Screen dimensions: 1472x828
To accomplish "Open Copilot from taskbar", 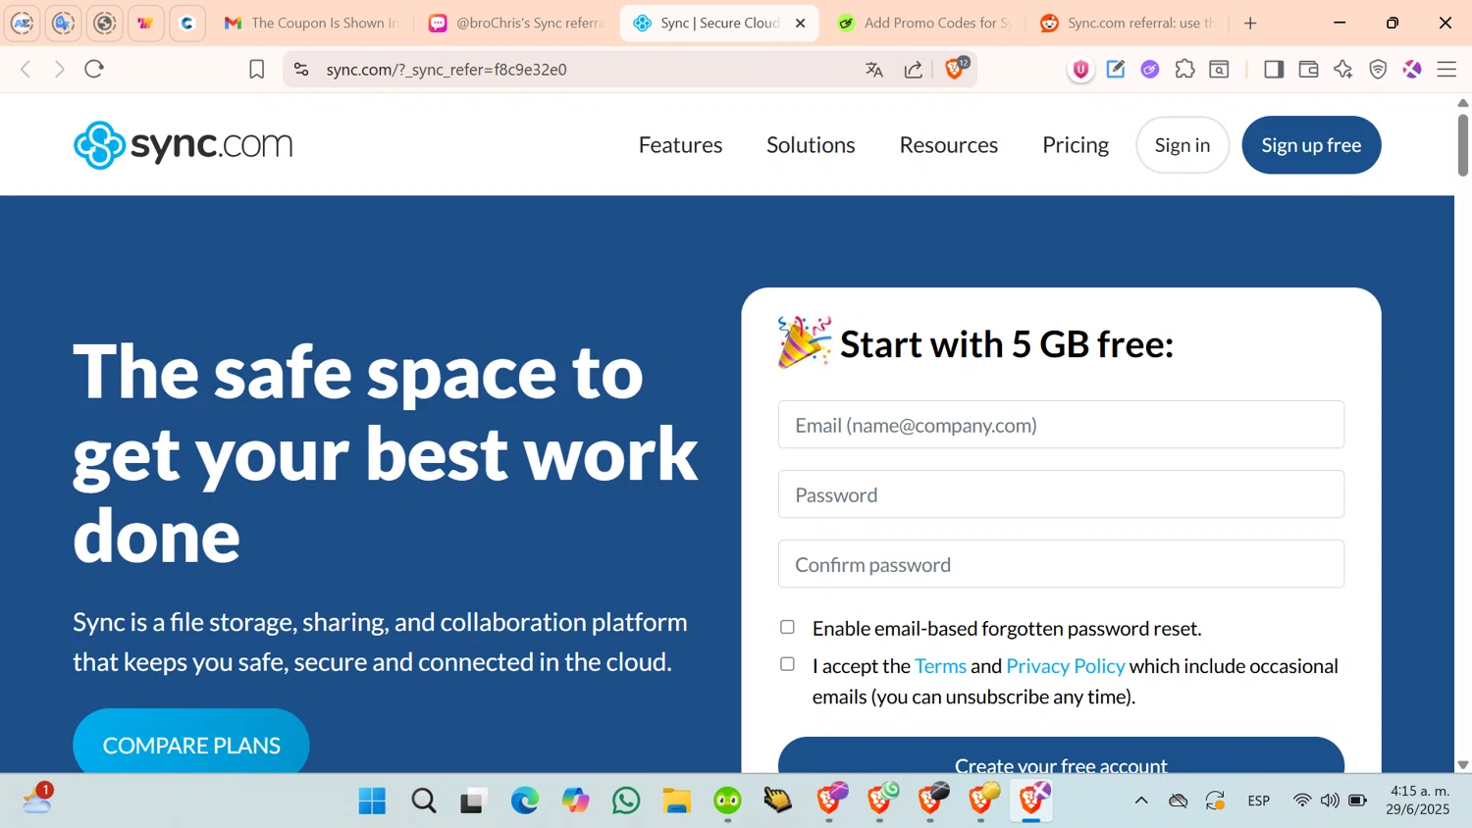I will (576, 801).
